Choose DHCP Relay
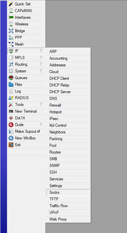127x233 pixels. tap(68, 85)
